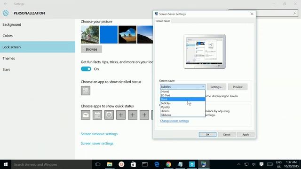Open the ENG US language indicator
Viewport: 301px width, 169px height.
click(279, 164)
